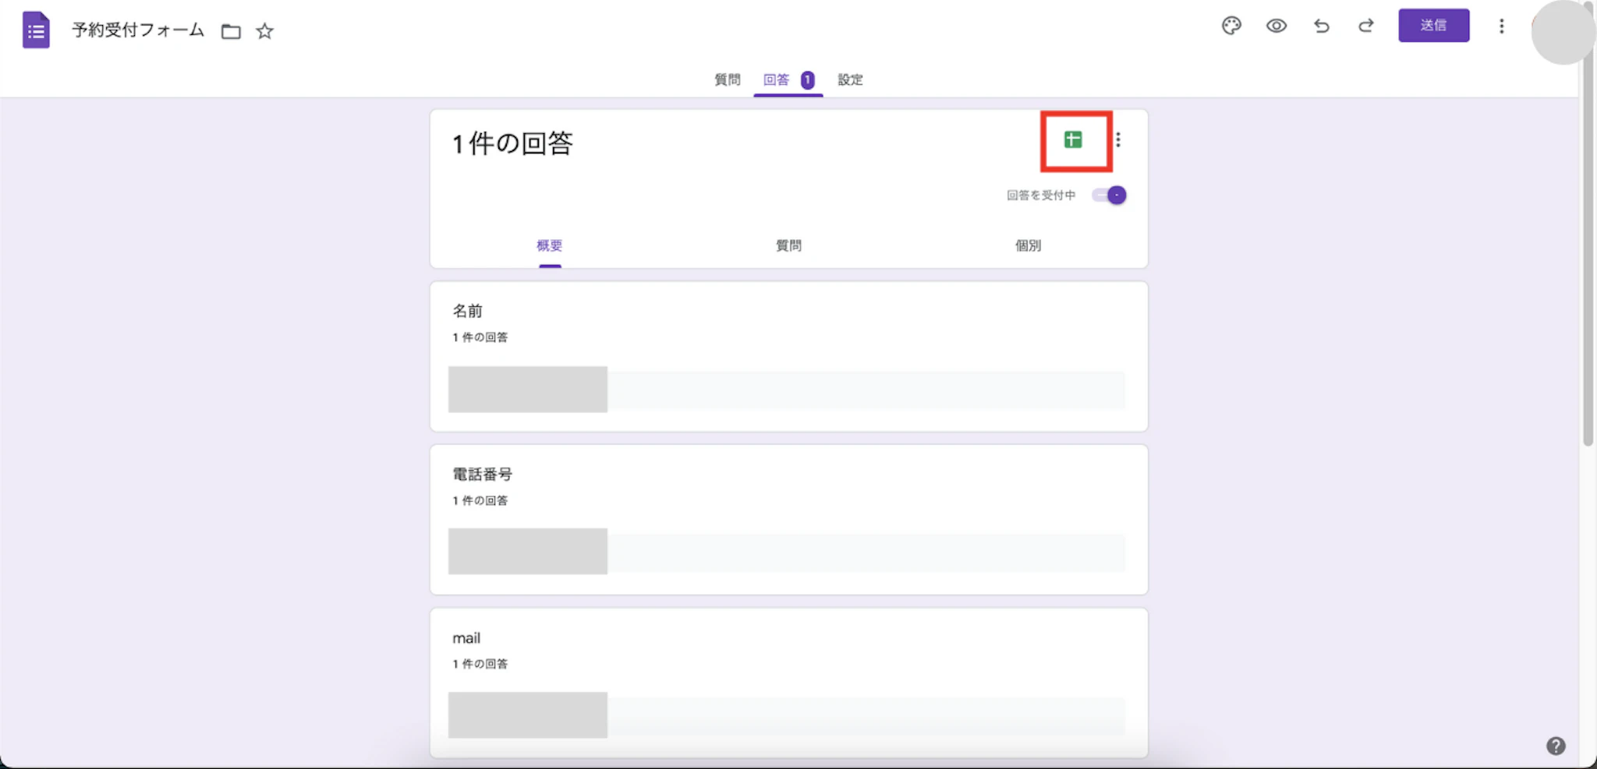This screenshot has height=769, width=1597.
Task: Open the theme customization palette
Action: pyautogui.click(x=1232, y=26)
